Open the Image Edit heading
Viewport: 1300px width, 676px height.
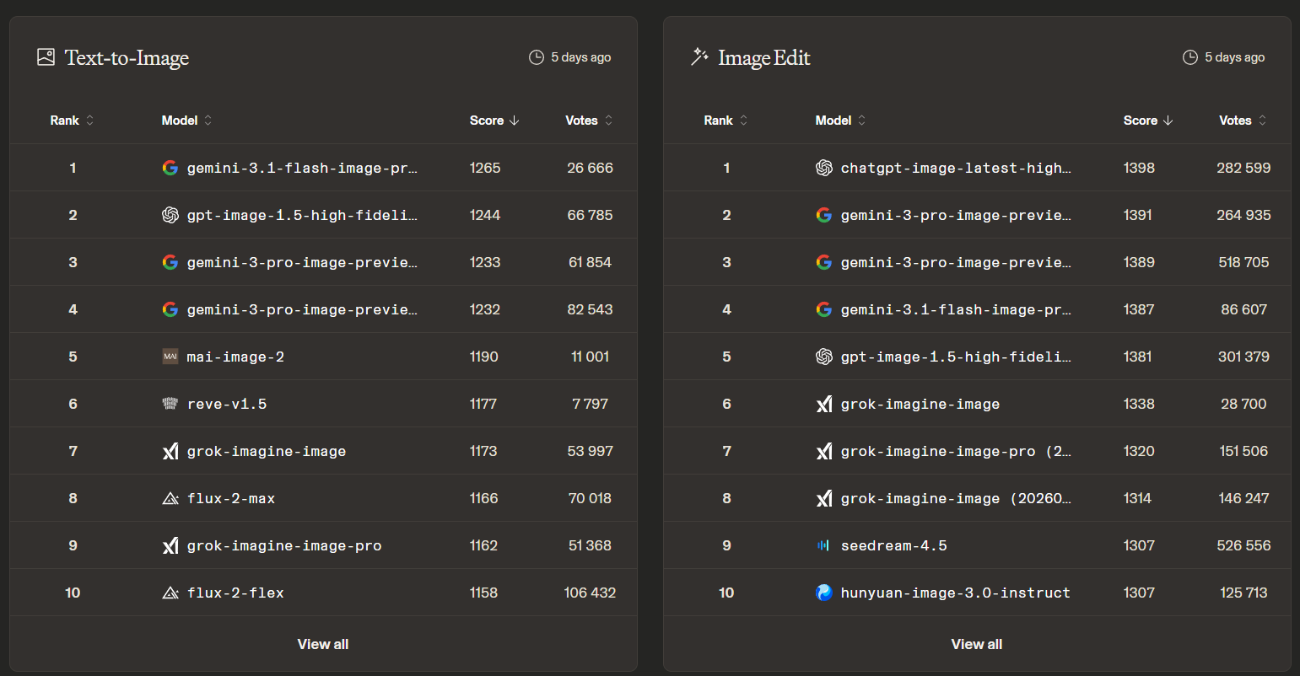[764, 57]
